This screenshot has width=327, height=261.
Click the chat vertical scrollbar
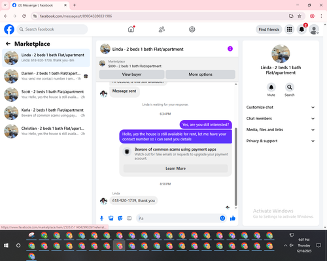[x=235, y=166]
